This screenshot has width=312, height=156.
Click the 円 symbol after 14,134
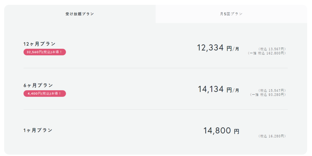pyautogui.click(x=229, y=90)
